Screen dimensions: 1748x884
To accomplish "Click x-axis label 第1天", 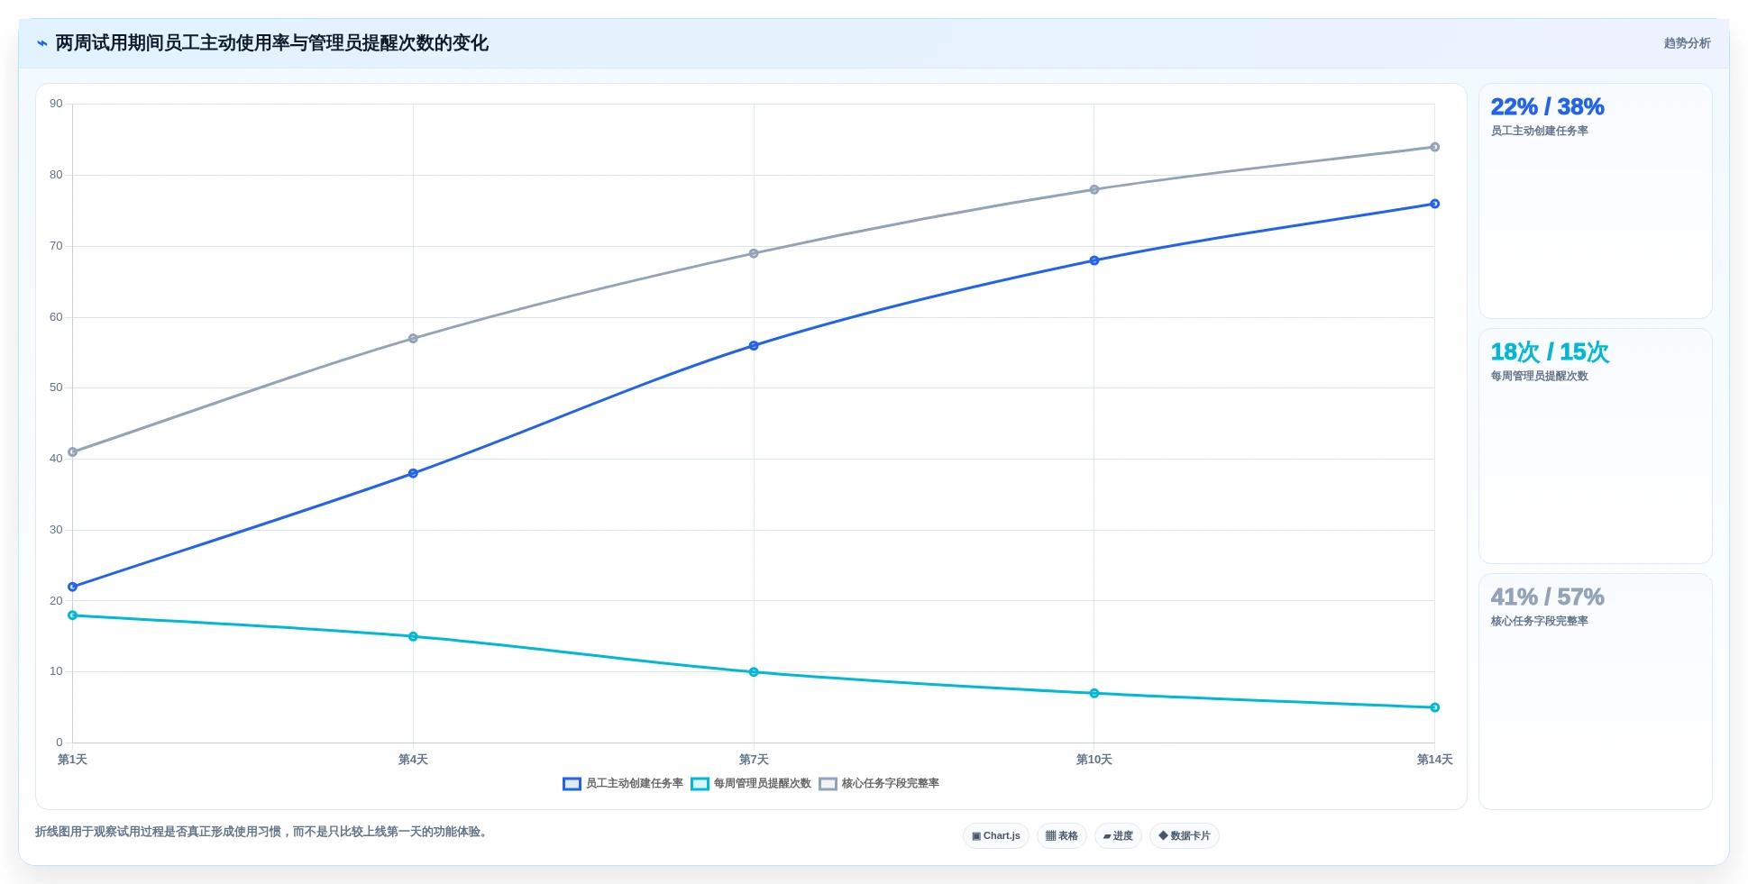I will (73, 760).
